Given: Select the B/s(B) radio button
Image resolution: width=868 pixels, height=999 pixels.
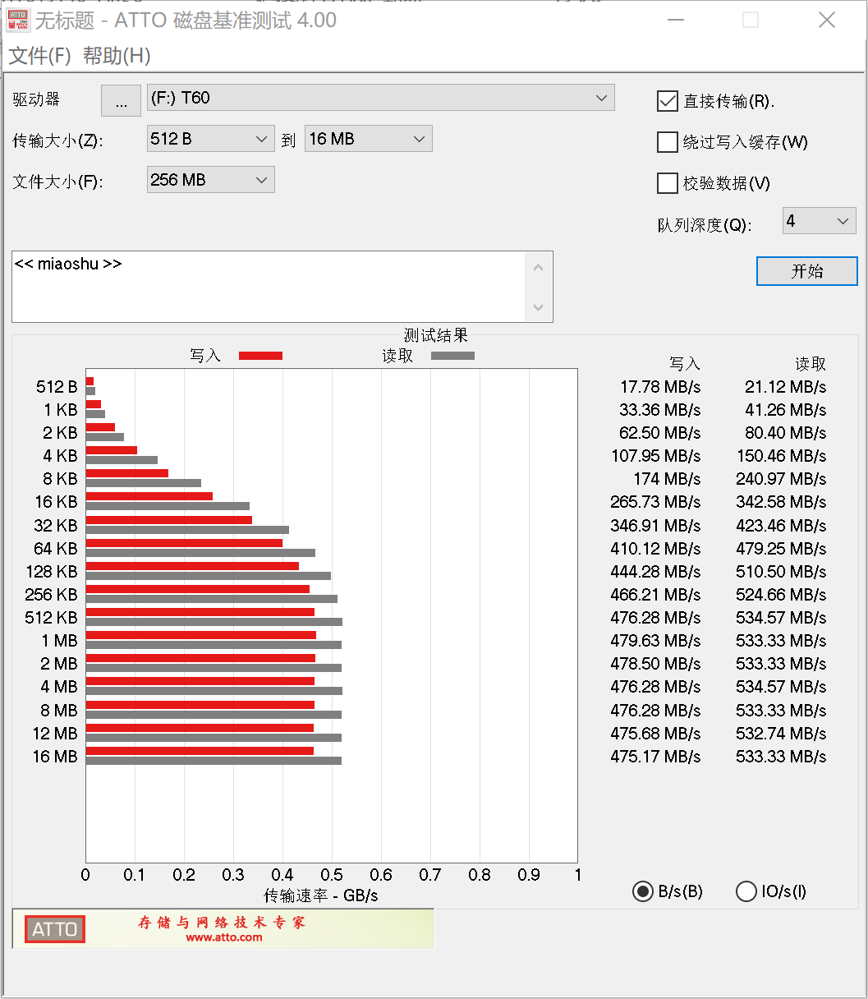Looking at the screenshot, I should pyautogui.click(x=643, y=891).
